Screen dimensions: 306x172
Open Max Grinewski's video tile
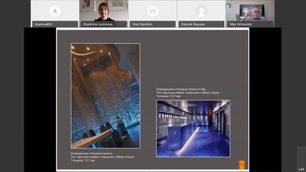(x=250, y=14)
